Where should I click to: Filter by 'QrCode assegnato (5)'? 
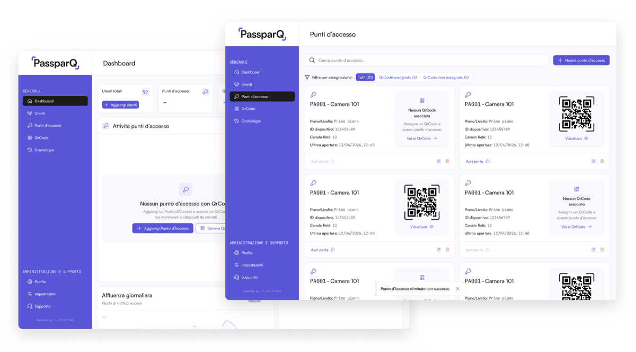pyautogui.click(x=397, y=77)
